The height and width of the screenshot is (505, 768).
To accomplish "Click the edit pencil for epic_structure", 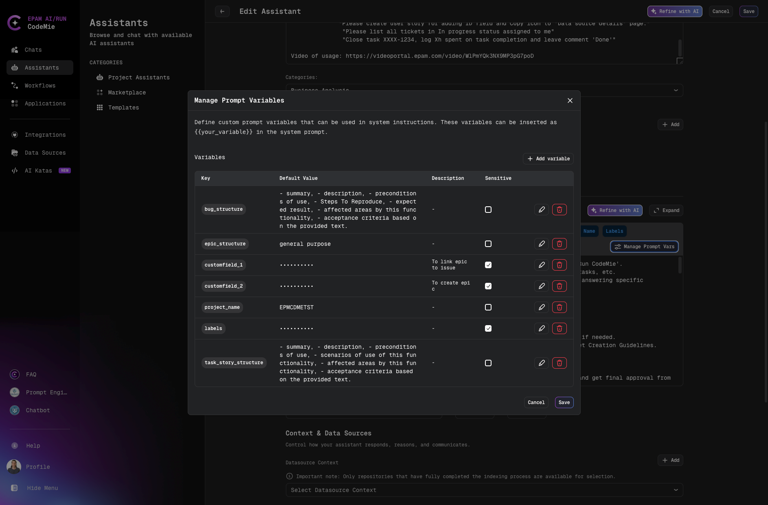I will [541, 244].
